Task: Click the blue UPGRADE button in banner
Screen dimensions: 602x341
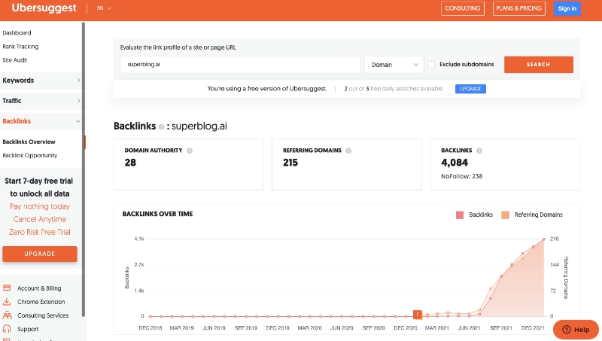Action: tap(470, 89)
